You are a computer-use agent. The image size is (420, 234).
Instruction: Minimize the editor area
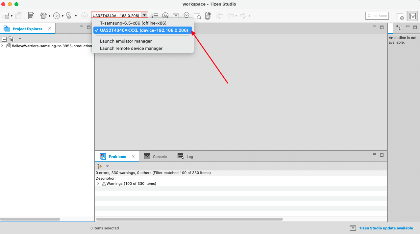pos(375,27)
